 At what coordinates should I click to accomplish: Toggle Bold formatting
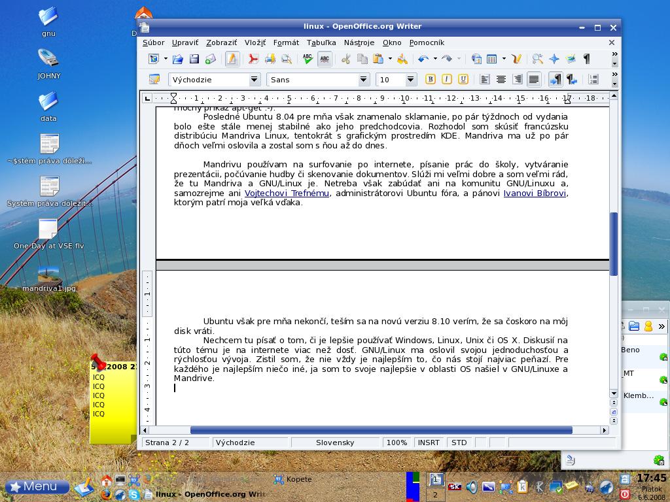click(x=431, y=80)
